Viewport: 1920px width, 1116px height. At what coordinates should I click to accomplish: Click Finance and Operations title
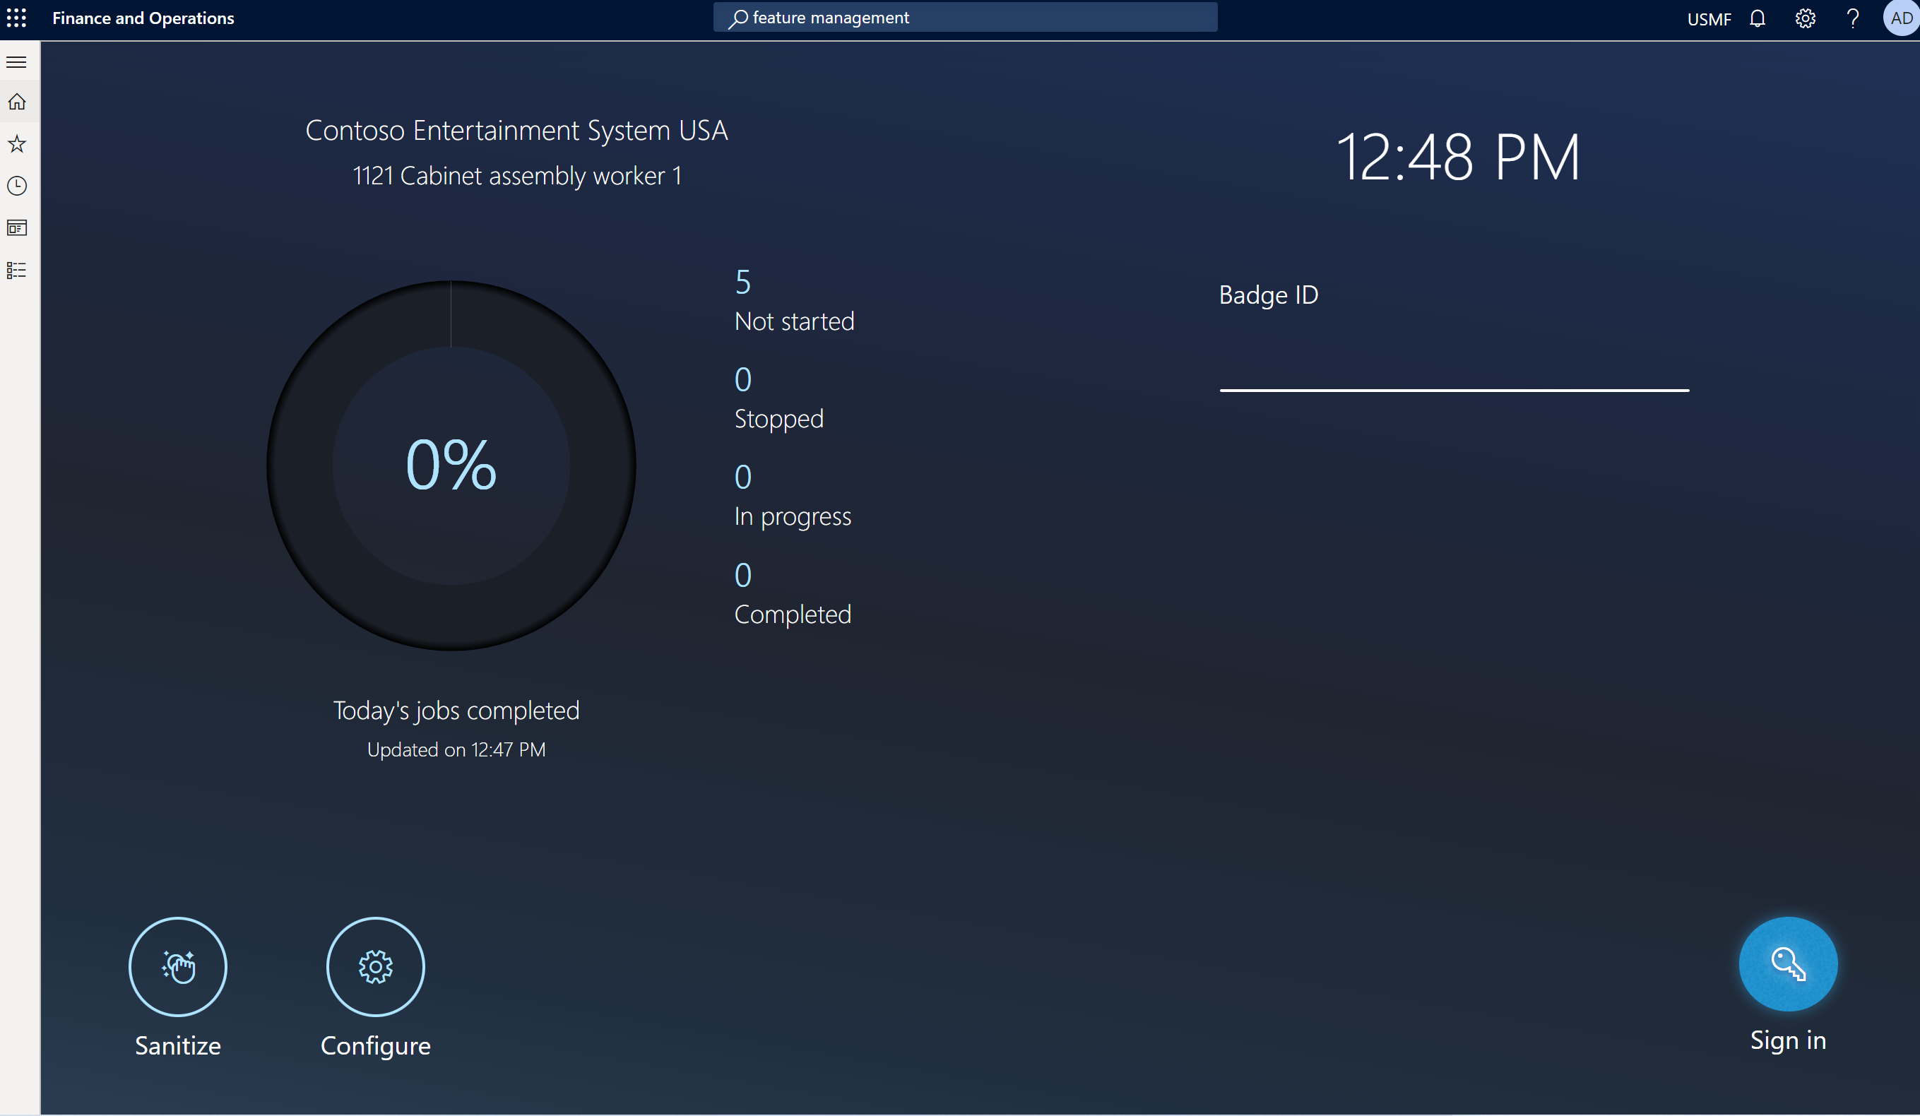[143, 18]
